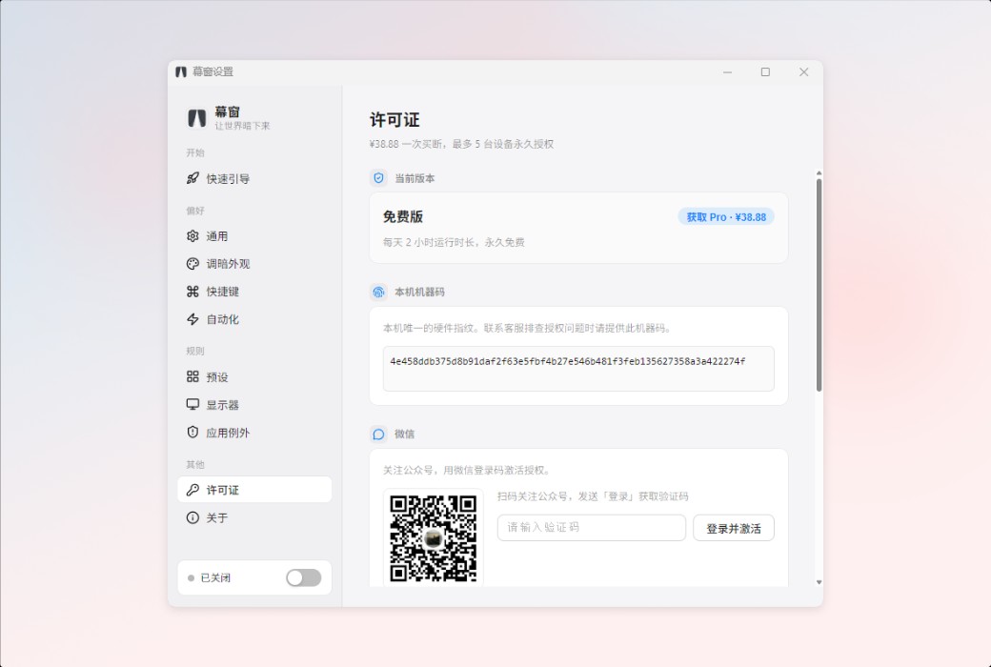The image size is (991, 667).
Task: Click the 扫码关注公众号 hint text
Action: pos(593,496)
